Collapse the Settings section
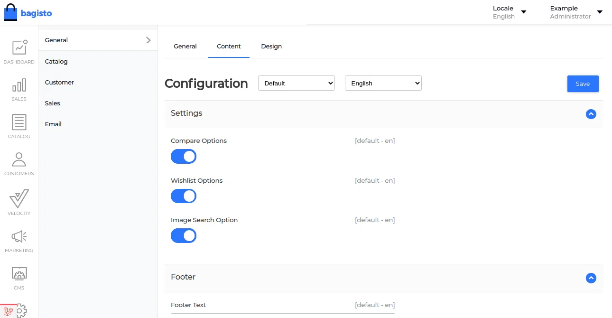The height and width of the screenshot is (318, 612). pyautogui.click(x=591, y=114)
